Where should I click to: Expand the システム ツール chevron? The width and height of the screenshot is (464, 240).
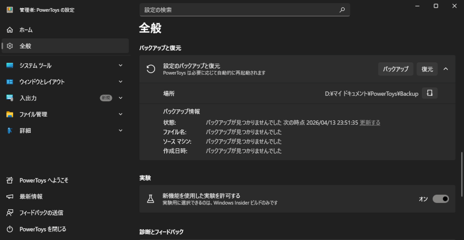pyautogui.click(x=121, y=66)
